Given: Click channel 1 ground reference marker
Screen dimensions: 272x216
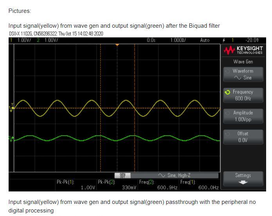Looking at the screenshot, I should click(11, 108).
